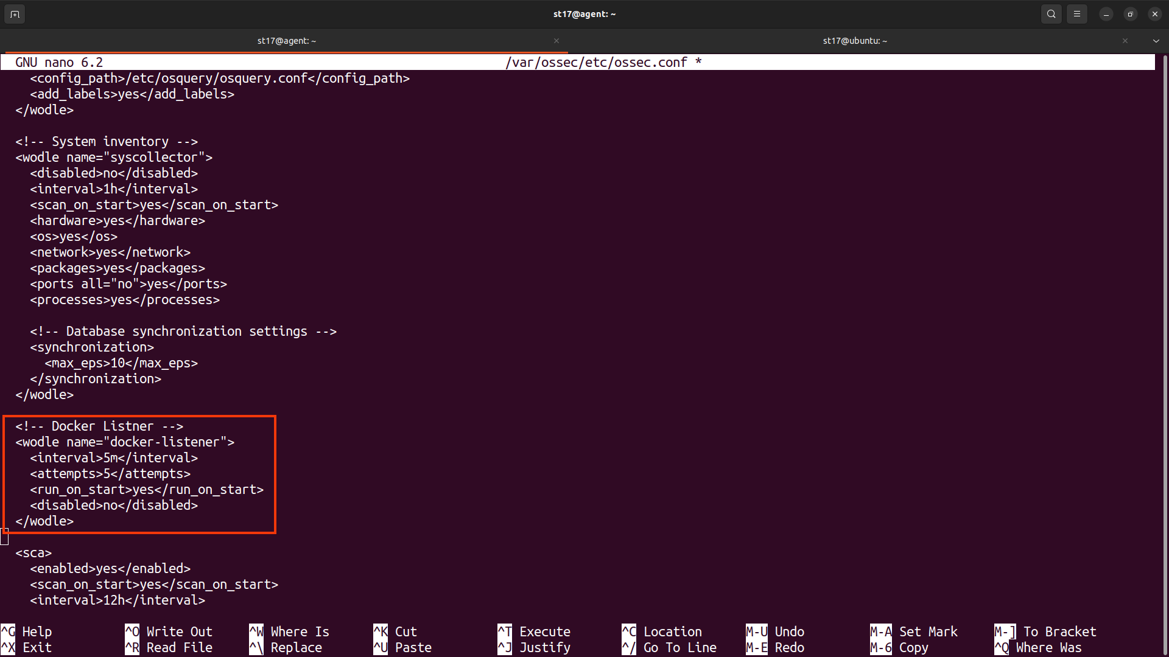Click nano Help shortcut

pos(26,631)
